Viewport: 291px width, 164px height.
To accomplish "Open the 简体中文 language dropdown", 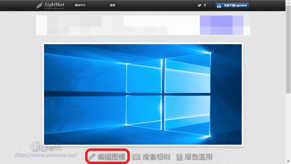I will pos(81,5).
